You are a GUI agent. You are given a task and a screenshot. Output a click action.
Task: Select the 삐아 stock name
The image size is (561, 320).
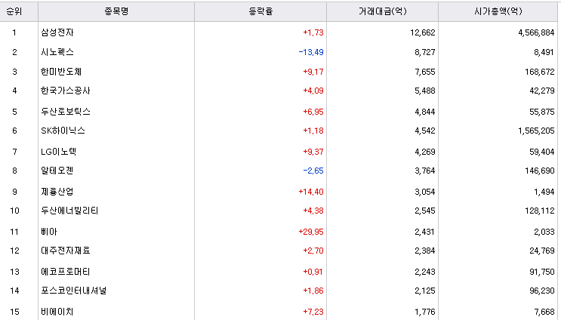(x=49, y=232)
